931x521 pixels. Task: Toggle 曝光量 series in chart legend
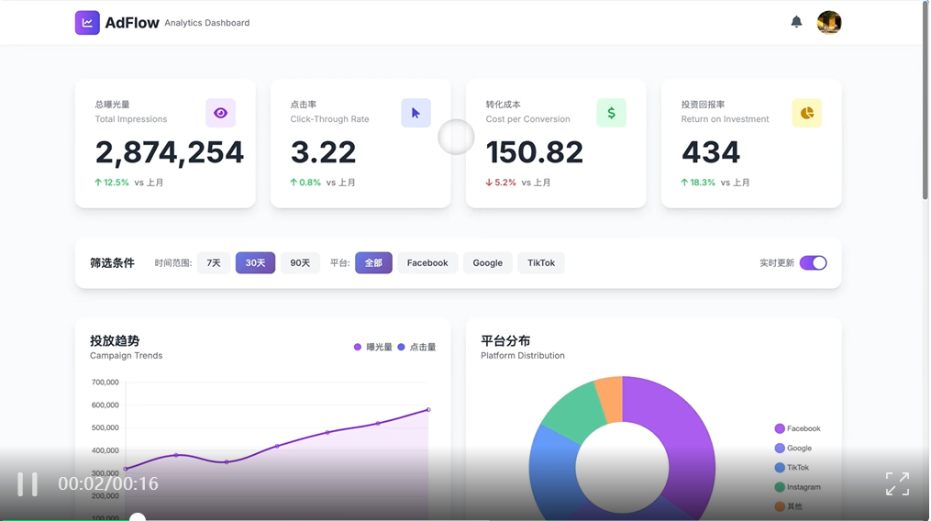point(373,347)
